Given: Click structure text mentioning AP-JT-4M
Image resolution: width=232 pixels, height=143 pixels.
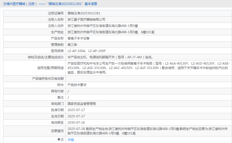Looking at the screenshot, I should [111, 57].
